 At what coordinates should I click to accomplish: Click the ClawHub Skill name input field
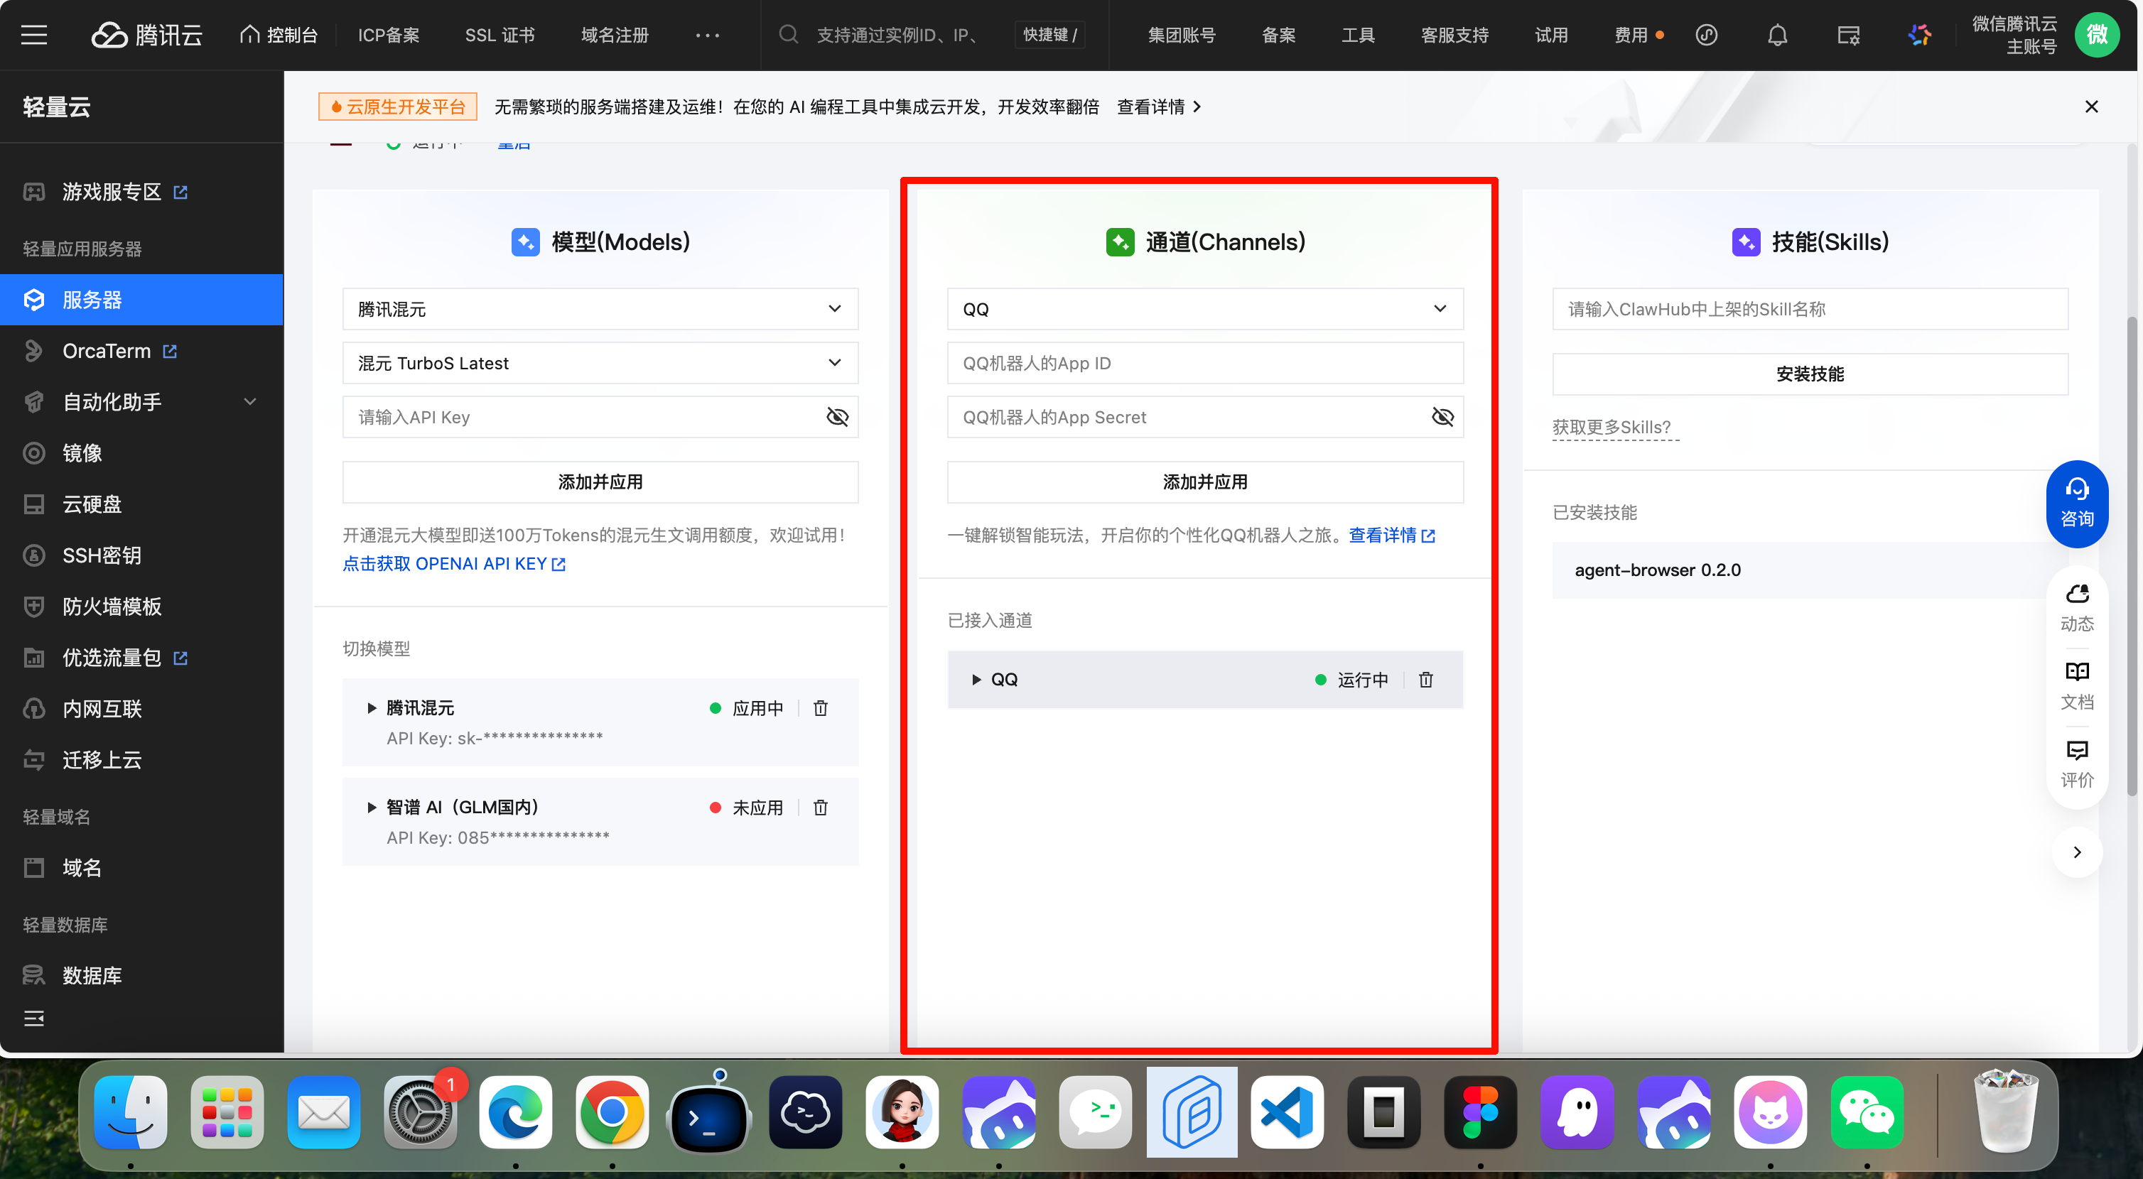click(x=1810, y=308)
